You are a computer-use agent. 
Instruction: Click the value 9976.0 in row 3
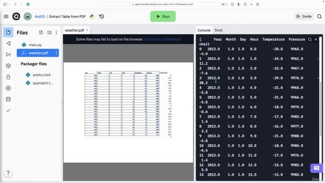297,78
